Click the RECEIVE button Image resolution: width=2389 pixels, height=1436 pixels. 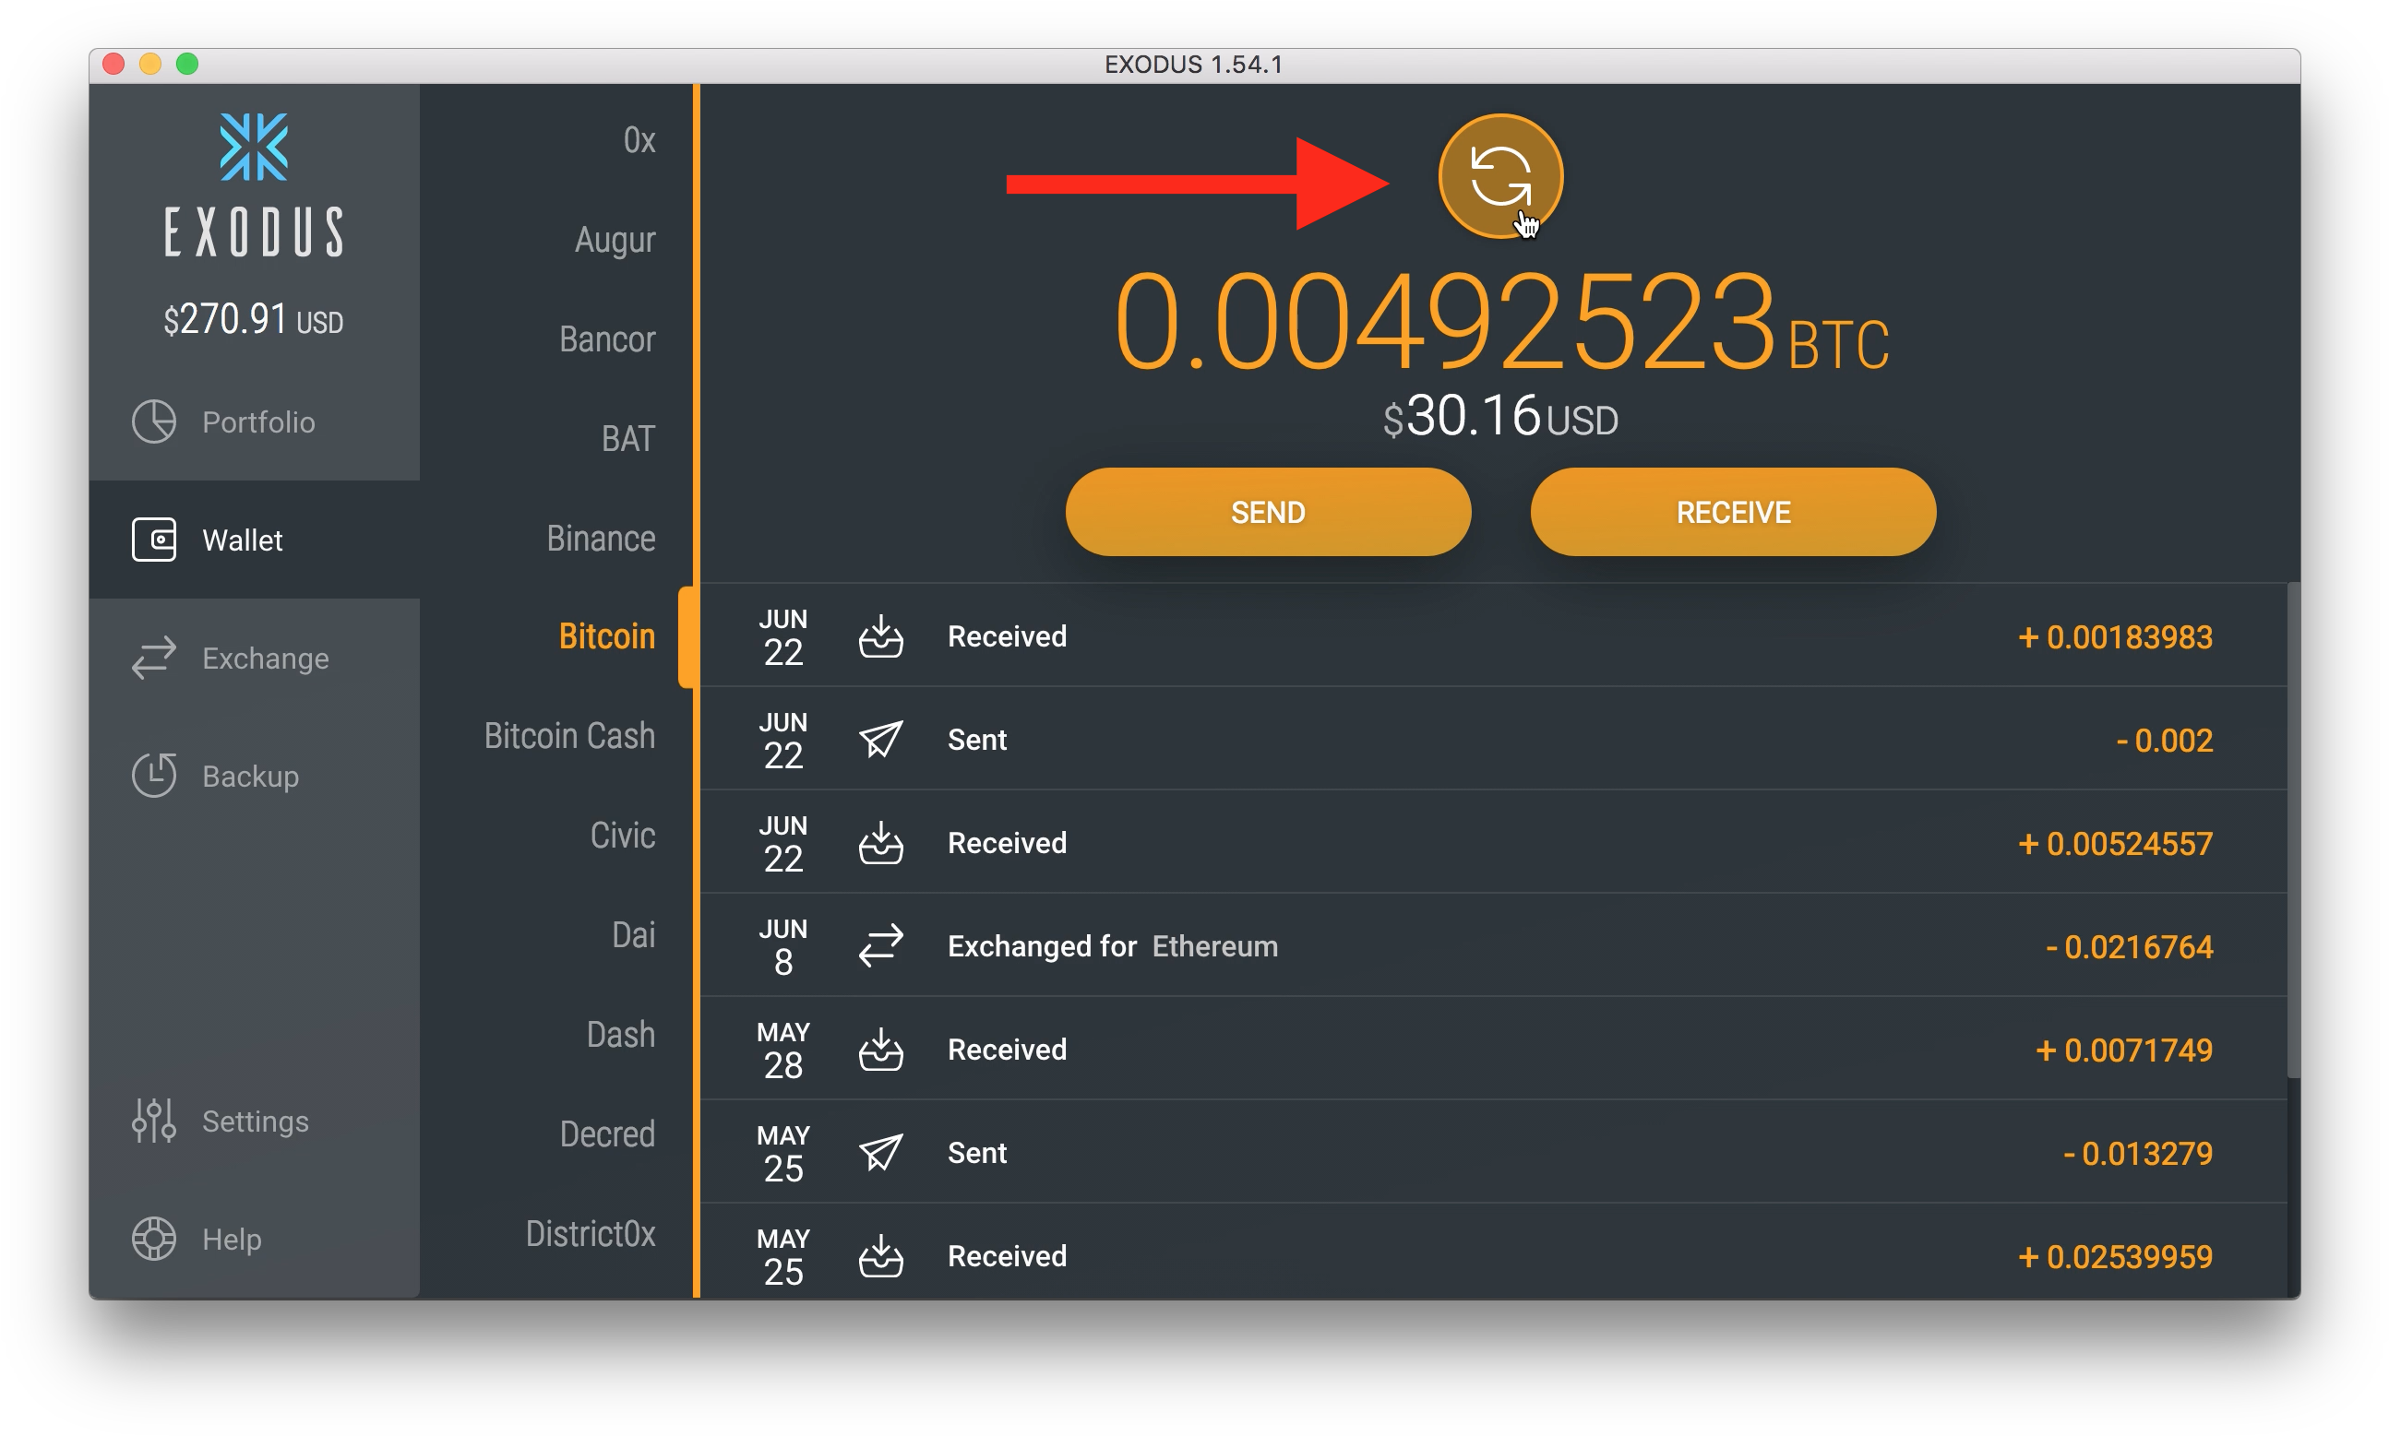coord(1733,512)
